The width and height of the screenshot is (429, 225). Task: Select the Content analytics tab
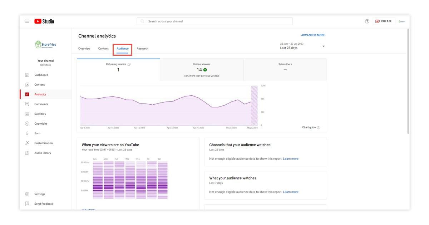point(103,49)
